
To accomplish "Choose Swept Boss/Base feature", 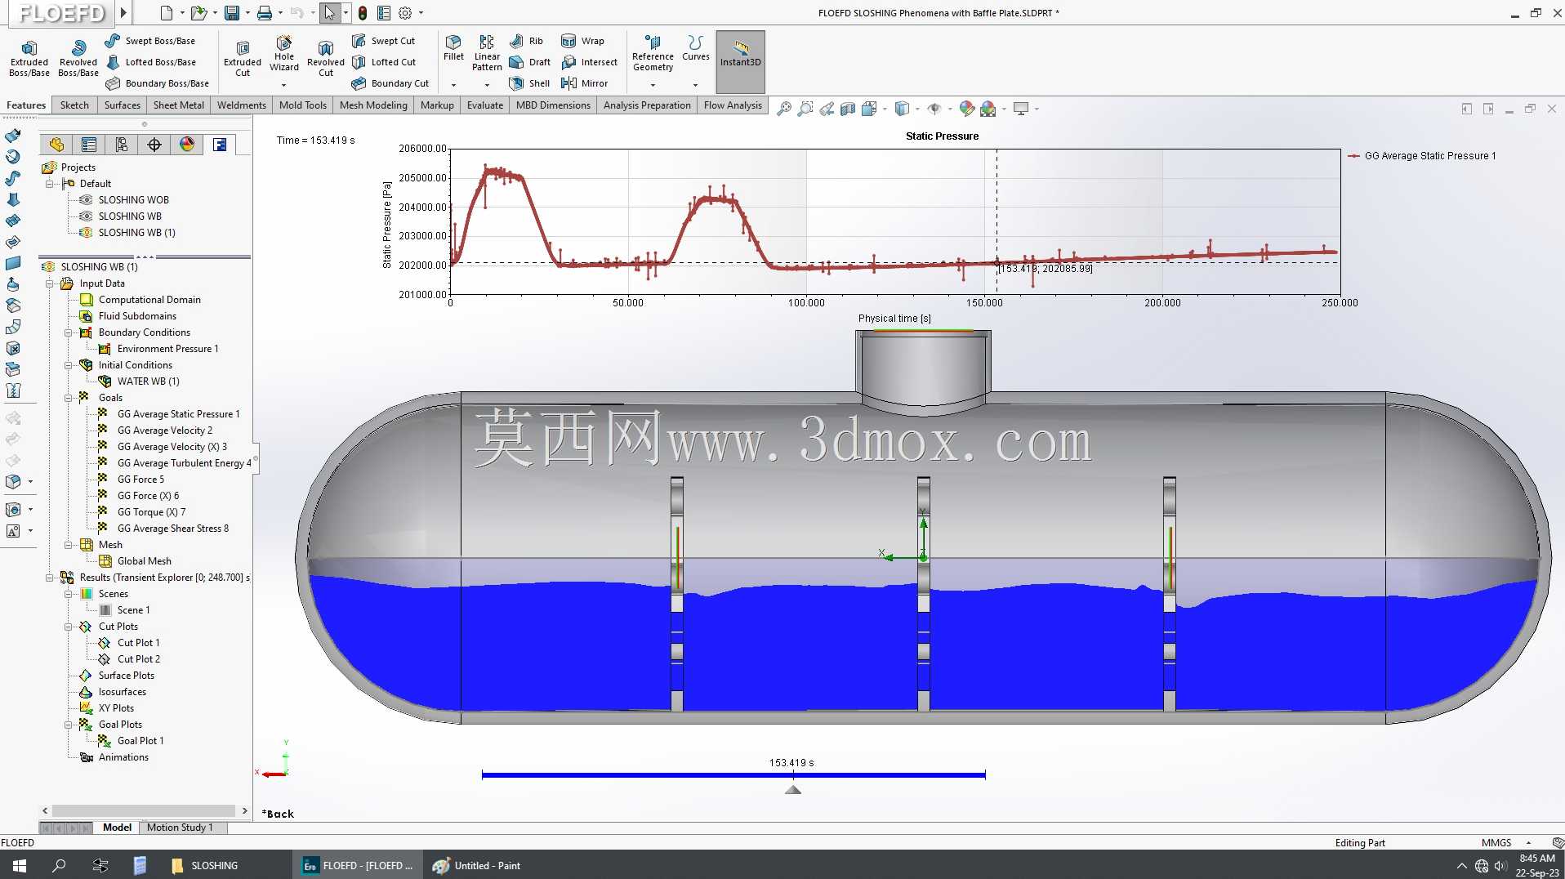I will point(150,41).
